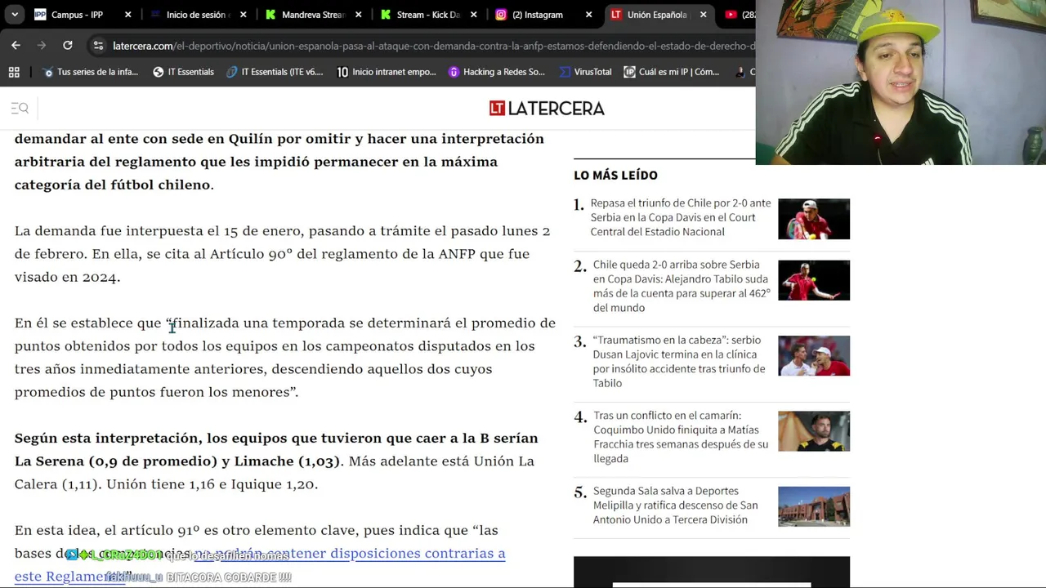Open the IT Essentials (ITE v6... bookmark
The width and height of the screenshot is (1046, 588).
[275, 72]
